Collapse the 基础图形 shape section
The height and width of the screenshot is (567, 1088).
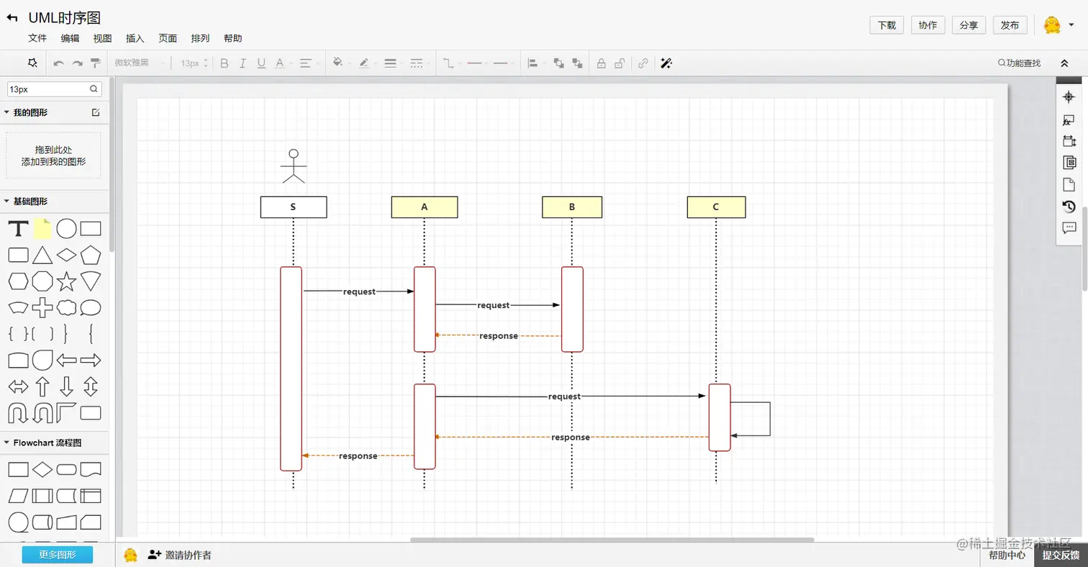pyautogui.click(x=6, y=201)
